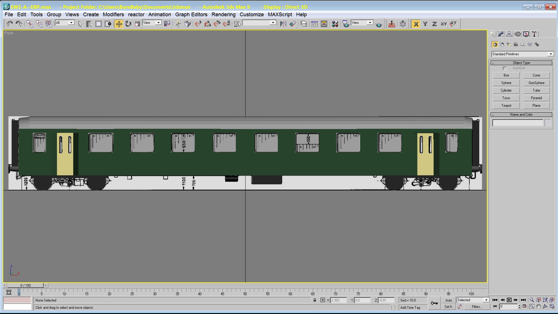The width and height of the screenshot is (558, 314).
Task: Open the Rendering menu
Action: [x=223, y=15]
